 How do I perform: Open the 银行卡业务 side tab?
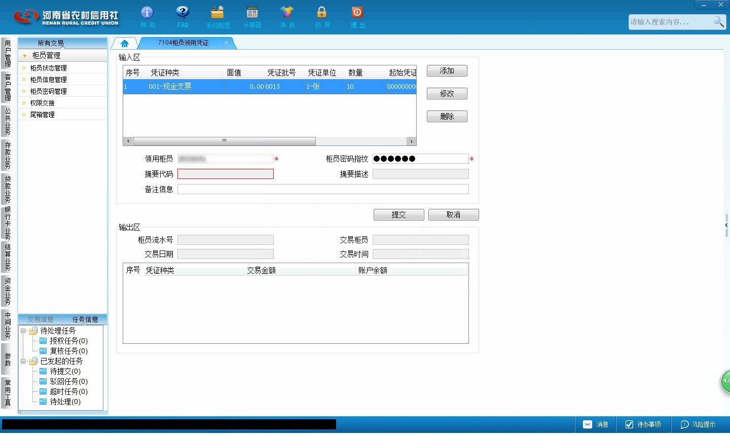tap(7, 223)
